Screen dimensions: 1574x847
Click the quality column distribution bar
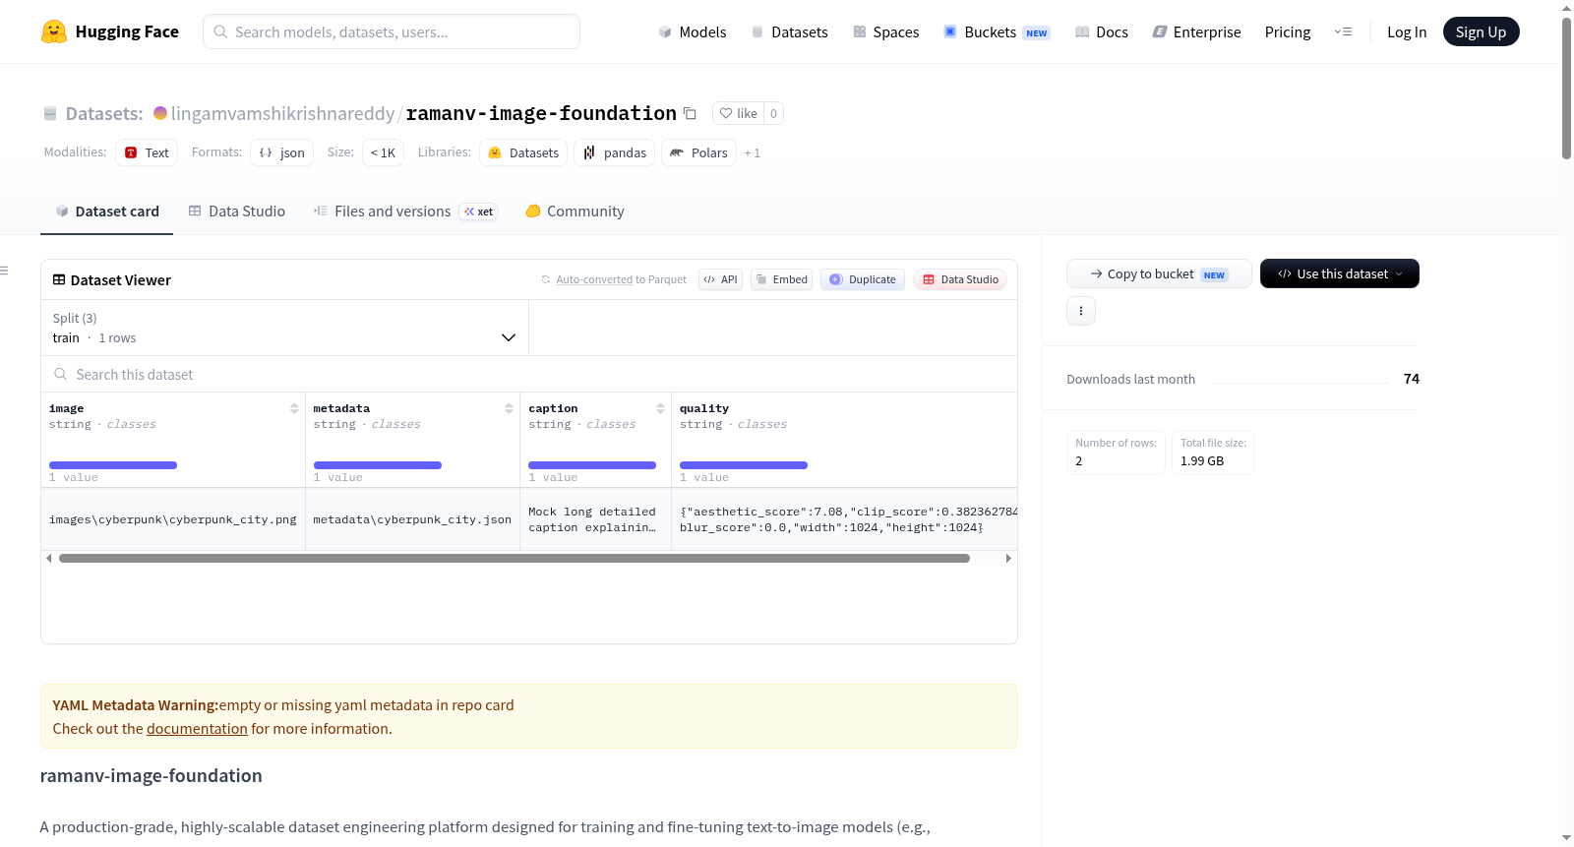pos(744,465)
